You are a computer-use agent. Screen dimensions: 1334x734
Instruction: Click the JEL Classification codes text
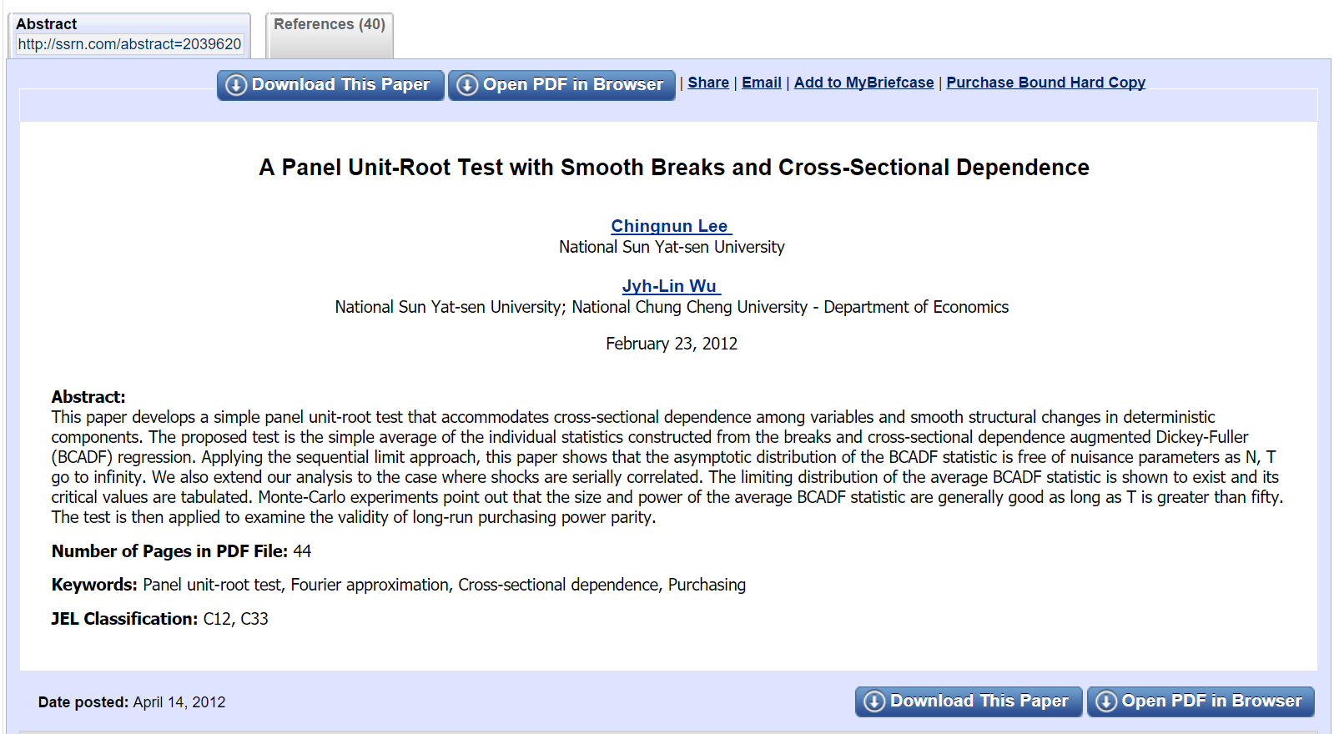235,619
